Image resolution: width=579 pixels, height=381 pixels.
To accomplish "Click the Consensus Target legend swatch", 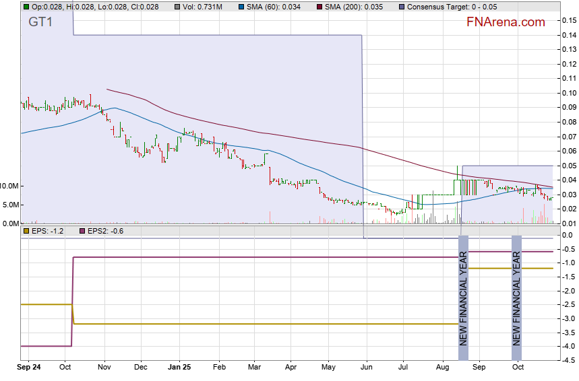I will [x=402, y=7].
